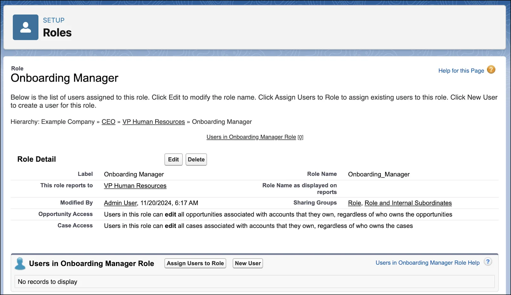Click the Roles setup user icon

point(26,27)
